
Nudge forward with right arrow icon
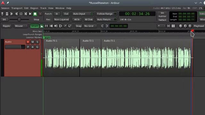coord(107,26)
